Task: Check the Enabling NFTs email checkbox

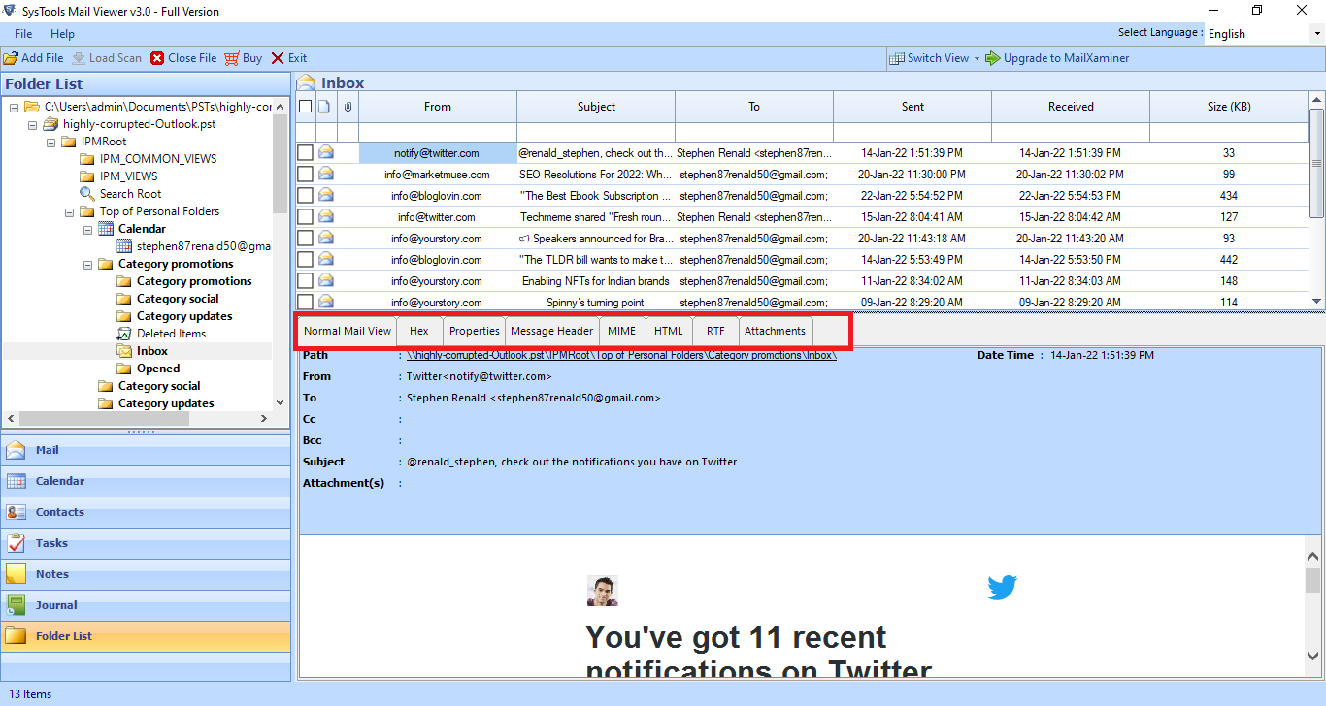Action: (x=306, y=281)
